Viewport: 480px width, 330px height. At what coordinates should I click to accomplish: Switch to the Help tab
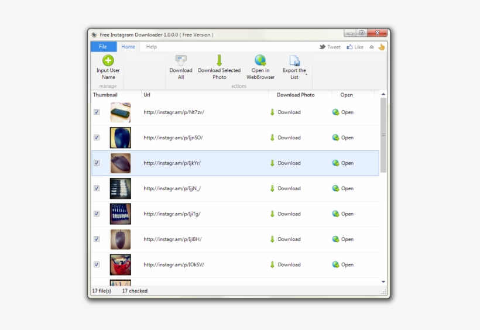pyautogui.click(x=151, y=47)
